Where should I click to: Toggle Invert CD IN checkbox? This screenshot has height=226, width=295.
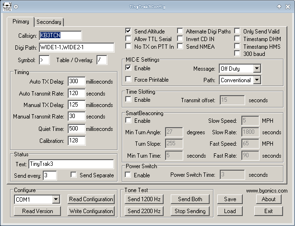pos(180,39)
